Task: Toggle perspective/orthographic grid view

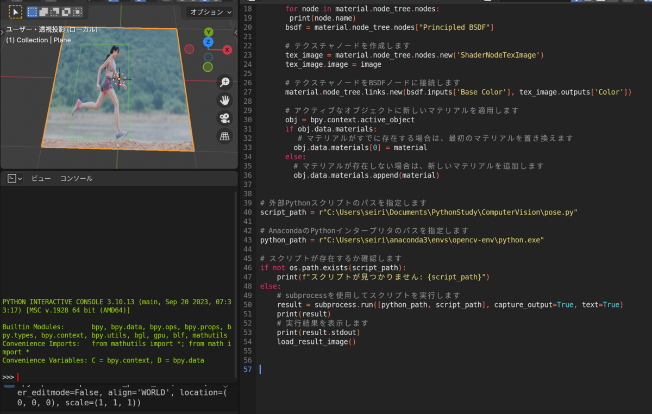Action: tap(224, 136)
